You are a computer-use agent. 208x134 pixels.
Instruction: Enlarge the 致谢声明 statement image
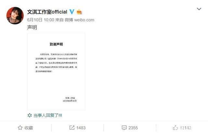56,72
